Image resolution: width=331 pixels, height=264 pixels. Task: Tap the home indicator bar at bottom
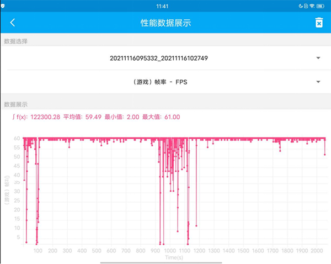[165, 262]
